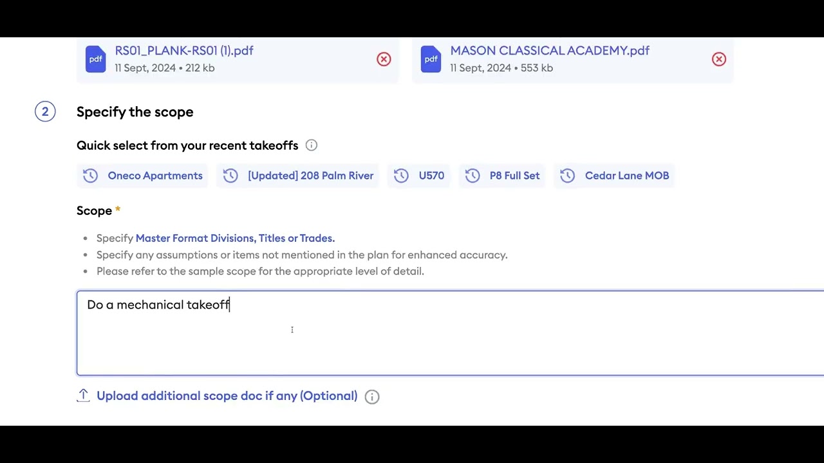This screenshot has width=824, height=463.
Task: Click history icon beside P8 Full Set
Action: tap(473, 176)
